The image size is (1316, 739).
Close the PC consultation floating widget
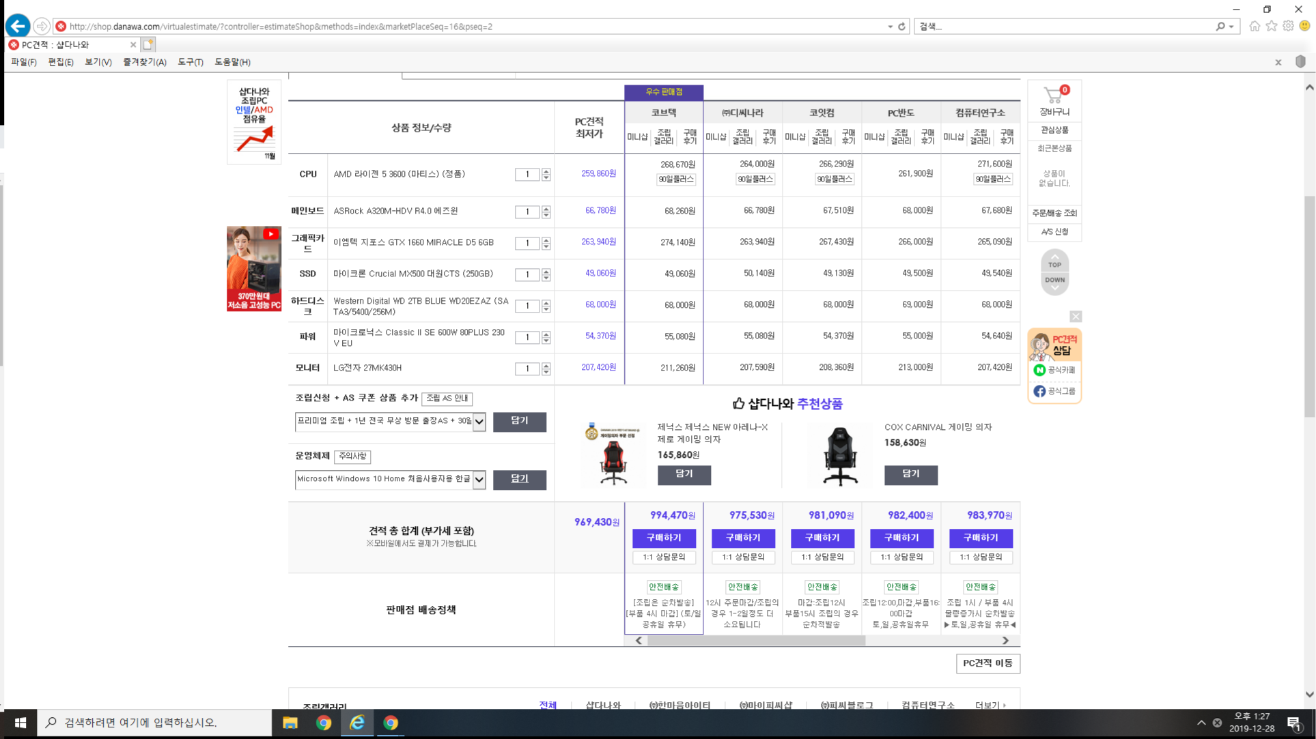(1076, 317)
